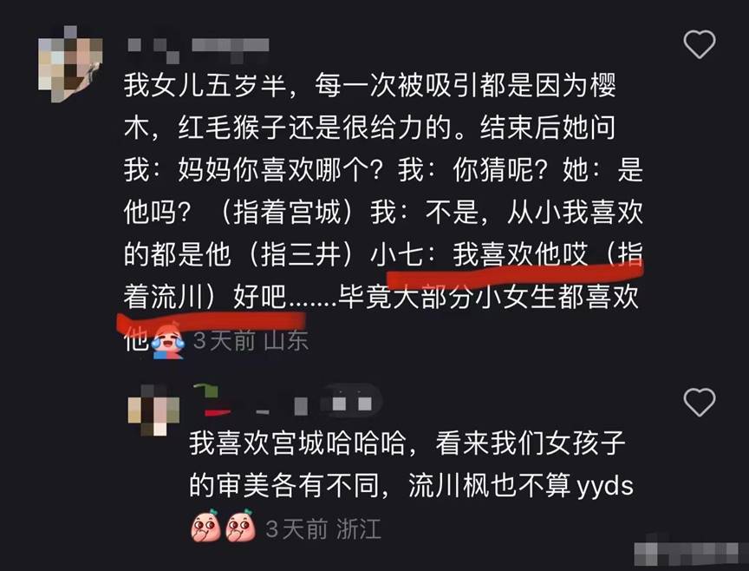Tap the heart on the 浙江 reply
The image size is (749, 571).
point(700,402)
